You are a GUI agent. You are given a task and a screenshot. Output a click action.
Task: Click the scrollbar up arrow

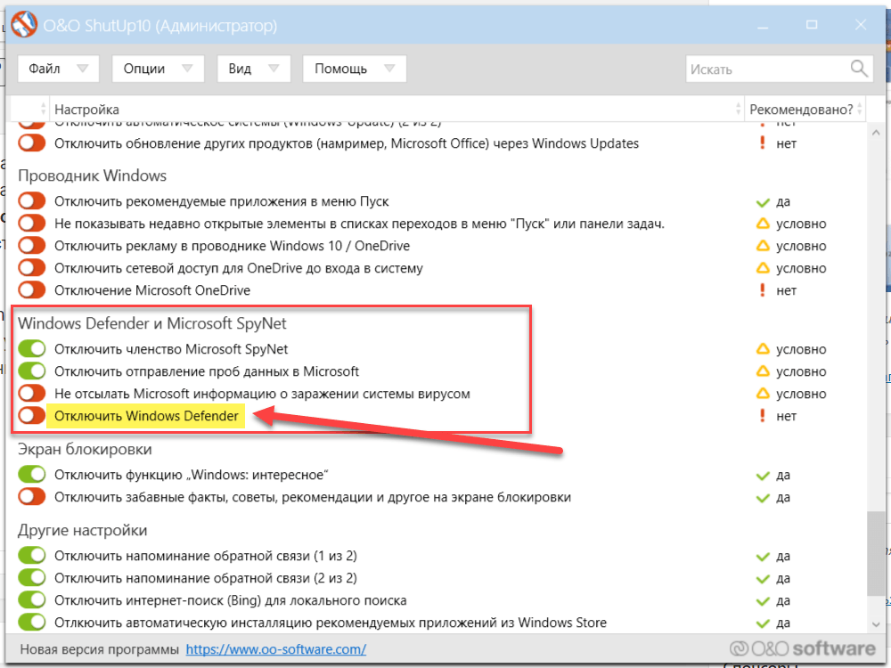[x=876, y=133]
